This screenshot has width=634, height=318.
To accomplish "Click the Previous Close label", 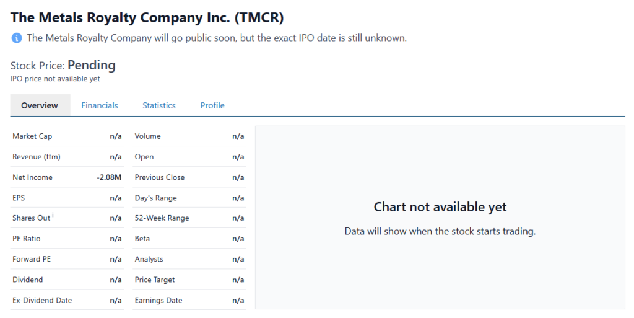I will tap(160, 177).
